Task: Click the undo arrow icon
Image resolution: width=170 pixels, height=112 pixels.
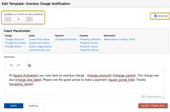Action: 11,65
